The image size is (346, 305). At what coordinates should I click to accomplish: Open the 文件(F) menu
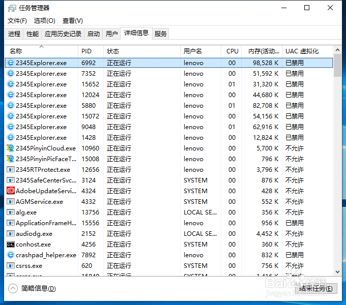pyautogui.click(x=17, y=21)
